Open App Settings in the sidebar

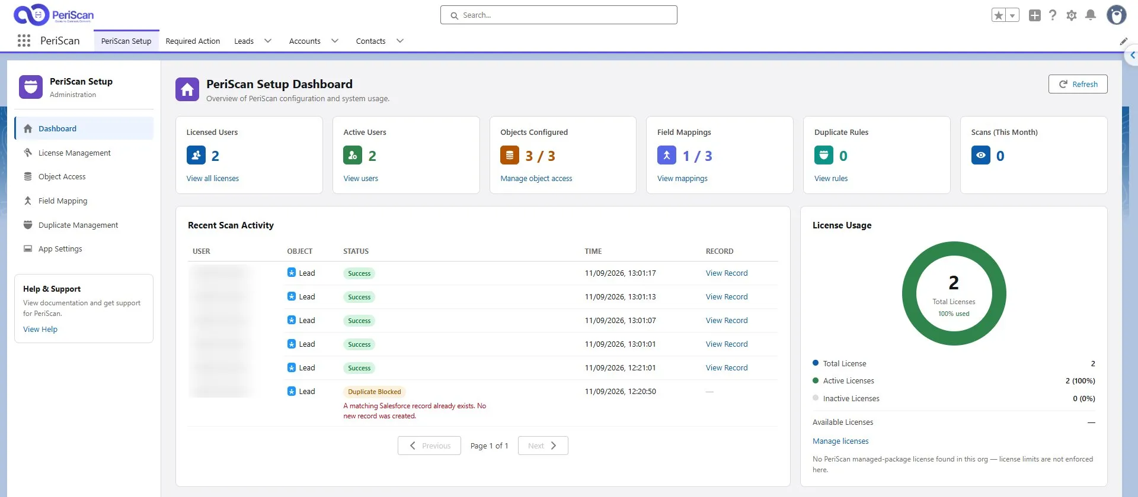(x=84, y=249)
